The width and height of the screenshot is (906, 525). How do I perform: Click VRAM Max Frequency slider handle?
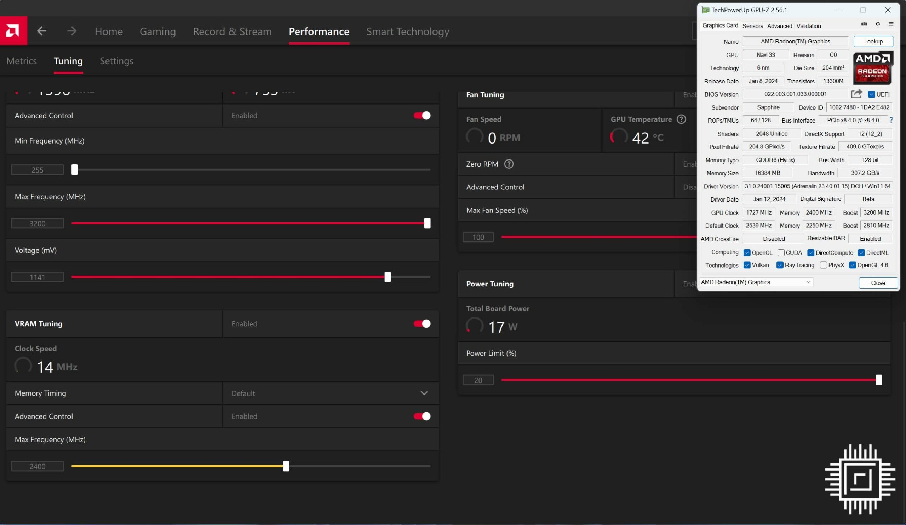pyautogui.click(x=286, y=466)
